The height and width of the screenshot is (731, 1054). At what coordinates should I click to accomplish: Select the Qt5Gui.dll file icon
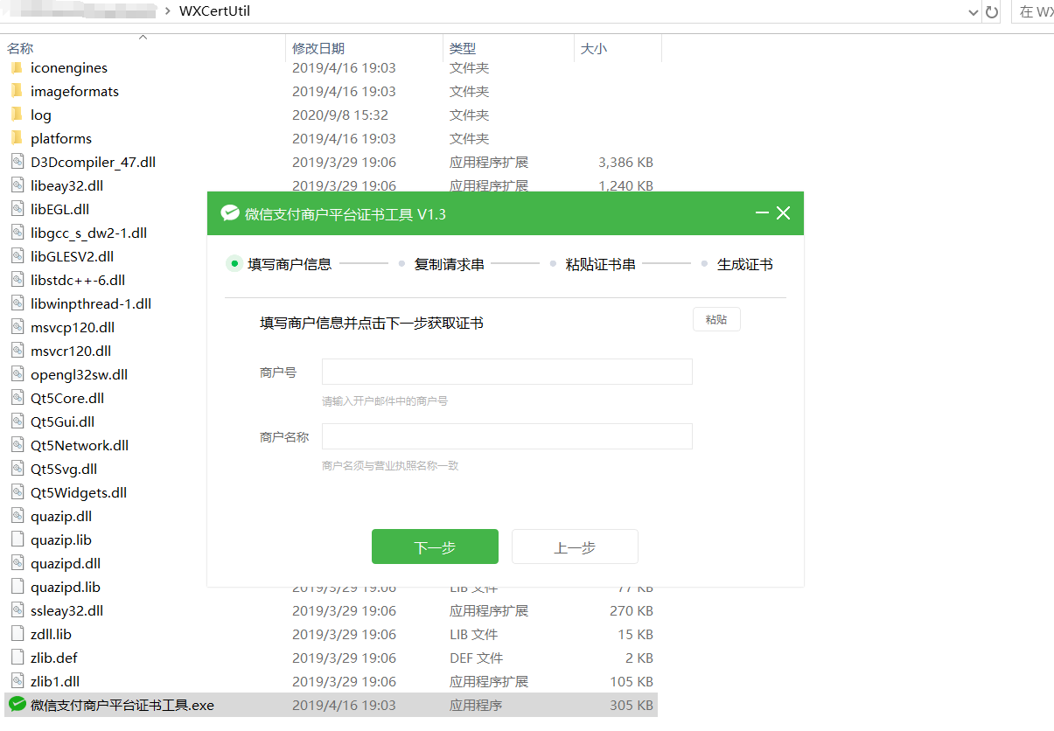tap(17, 421)
